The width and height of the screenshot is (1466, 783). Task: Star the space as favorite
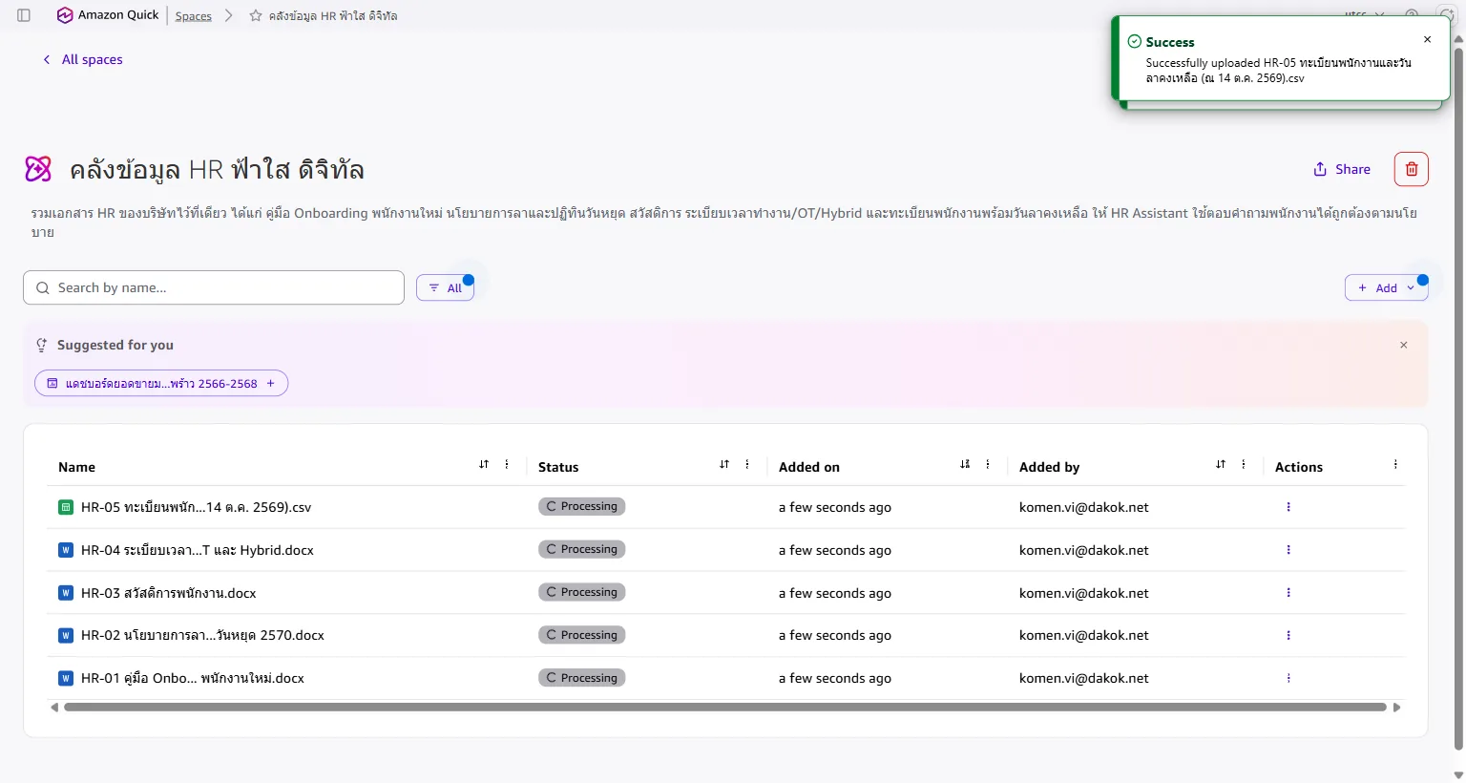[256, 15]
